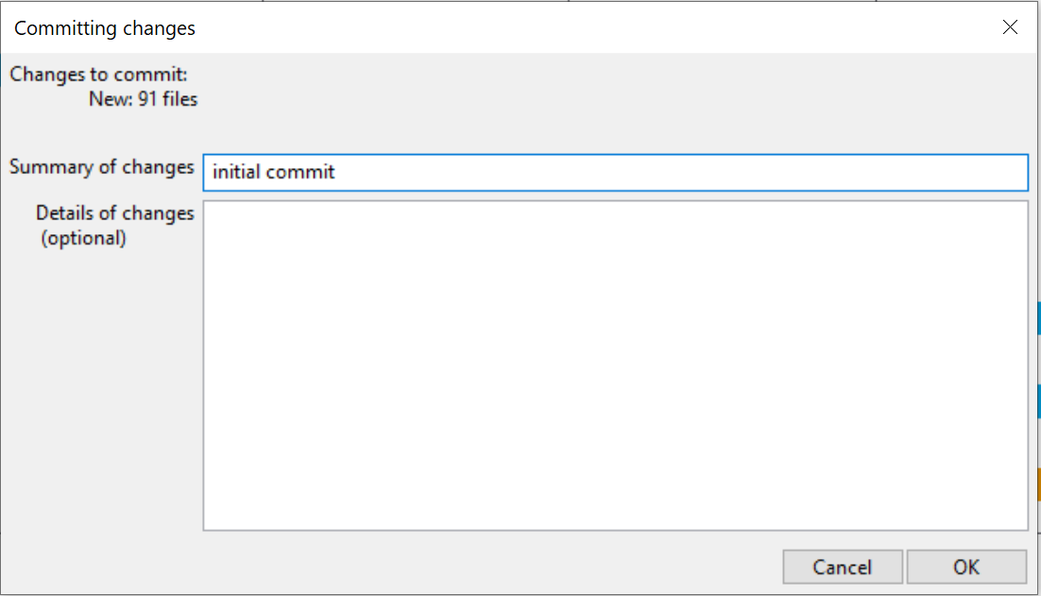Click the word "initial" in the summary
This screenshot has width=1041, height=596.
click(x=236, y=172)
